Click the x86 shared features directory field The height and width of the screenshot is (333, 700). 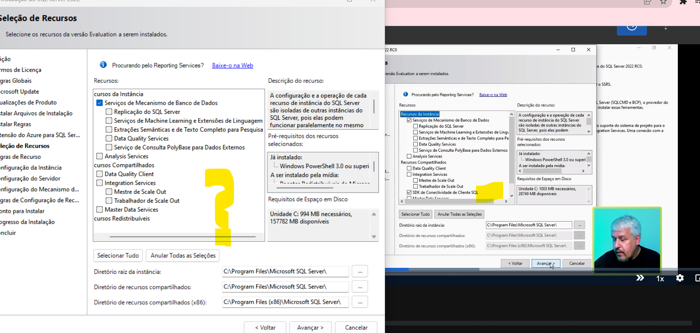coord(285,302)
